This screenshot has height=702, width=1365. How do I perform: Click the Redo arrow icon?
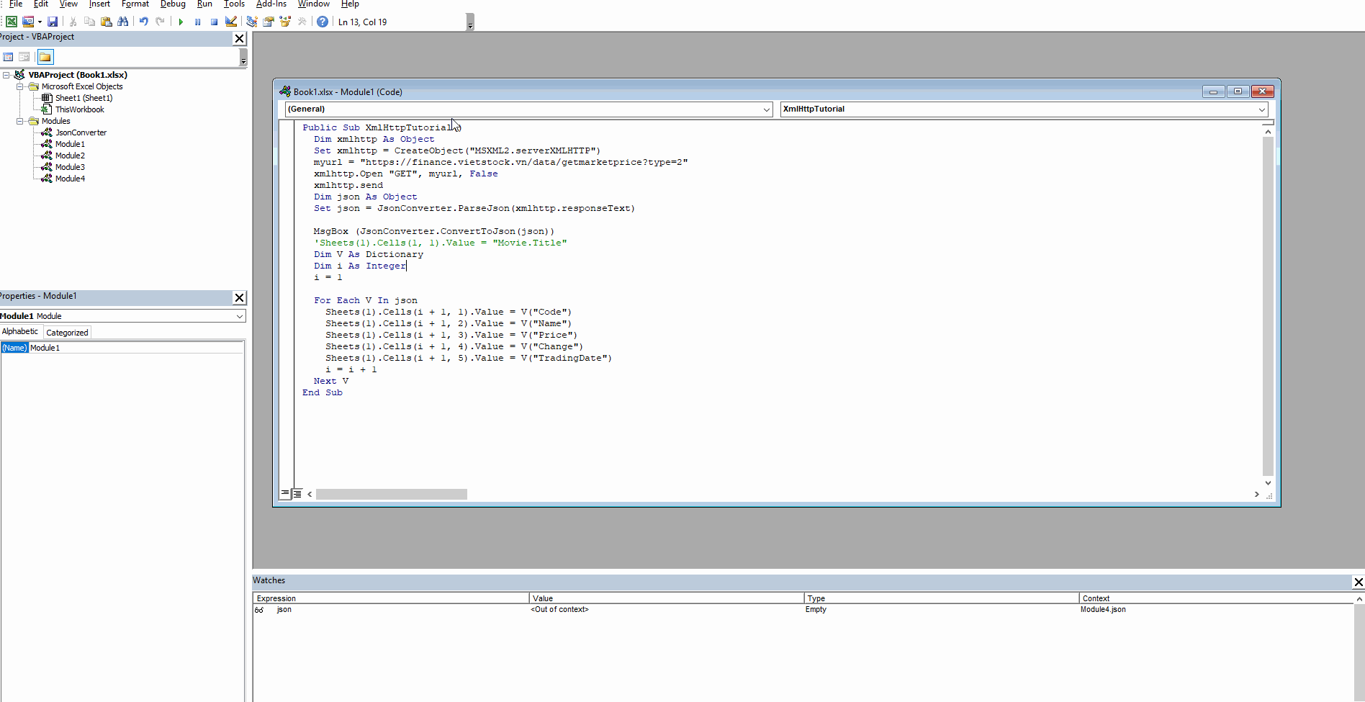(x=160, y=22)
